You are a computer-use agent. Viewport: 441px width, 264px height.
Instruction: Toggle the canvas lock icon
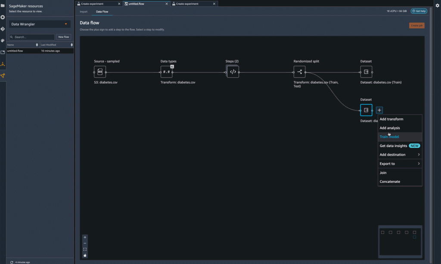(x=85, y=255)
